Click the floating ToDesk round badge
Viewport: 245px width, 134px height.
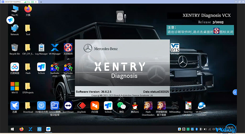[x=10, y=20]
